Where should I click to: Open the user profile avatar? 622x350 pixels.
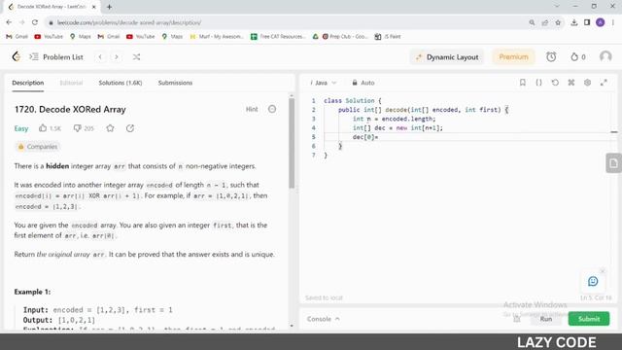coord(605,56)
